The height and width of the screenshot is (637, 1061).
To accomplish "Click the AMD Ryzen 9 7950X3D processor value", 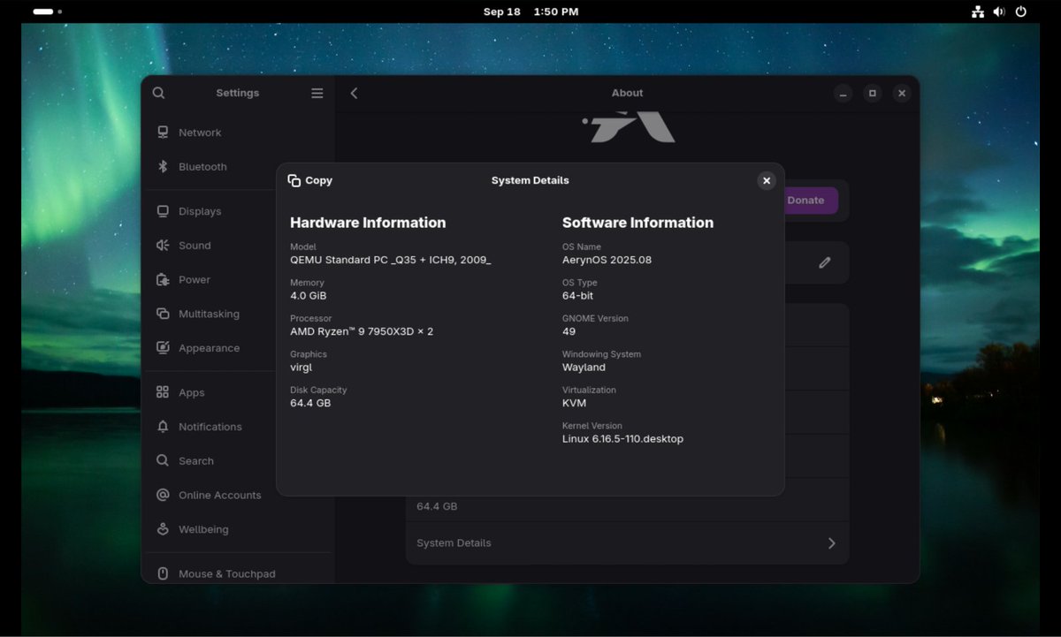I will [x=362, y=331].
